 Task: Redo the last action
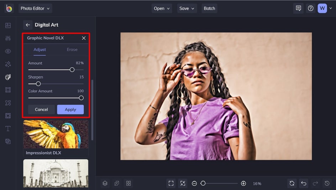point(315,183)
